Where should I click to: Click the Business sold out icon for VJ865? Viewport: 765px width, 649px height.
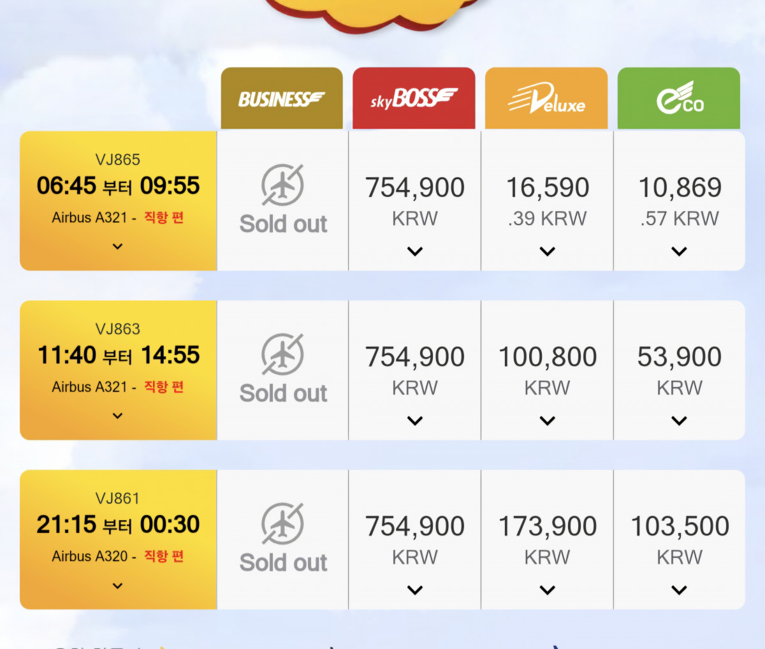click(282, 185)
